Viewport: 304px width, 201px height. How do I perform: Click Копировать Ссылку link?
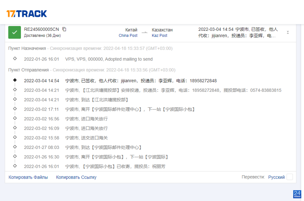tap(76, 177)
